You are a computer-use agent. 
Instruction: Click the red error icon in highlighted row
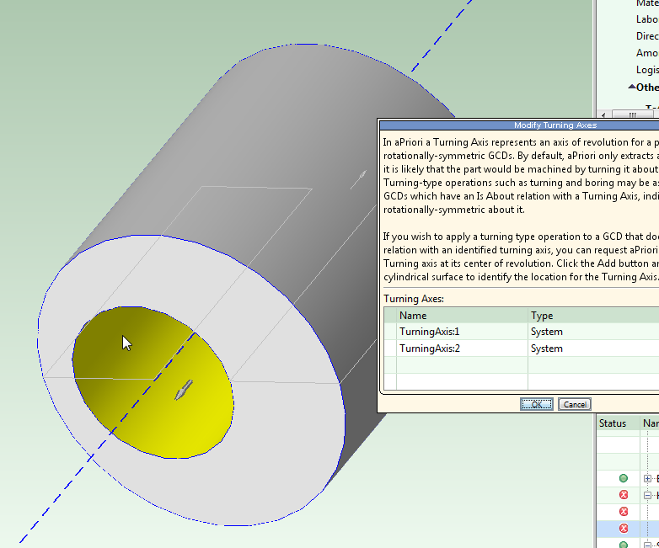click(x=624, y=529)
